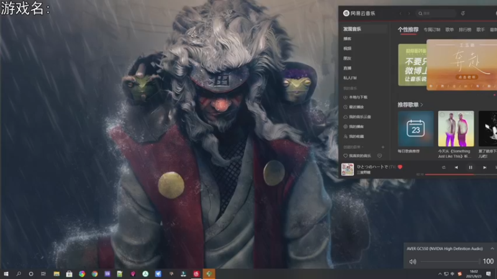Show hidden system tray icons
The width and height of the screenshot is (497, 279).
click(x=440, y=274)
